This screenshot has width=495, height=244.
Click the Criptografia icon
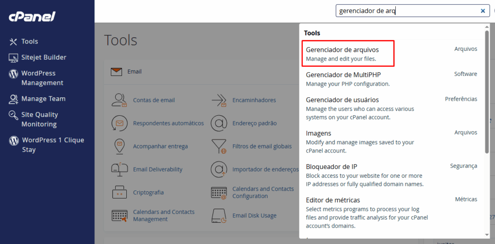click(119, 192)
